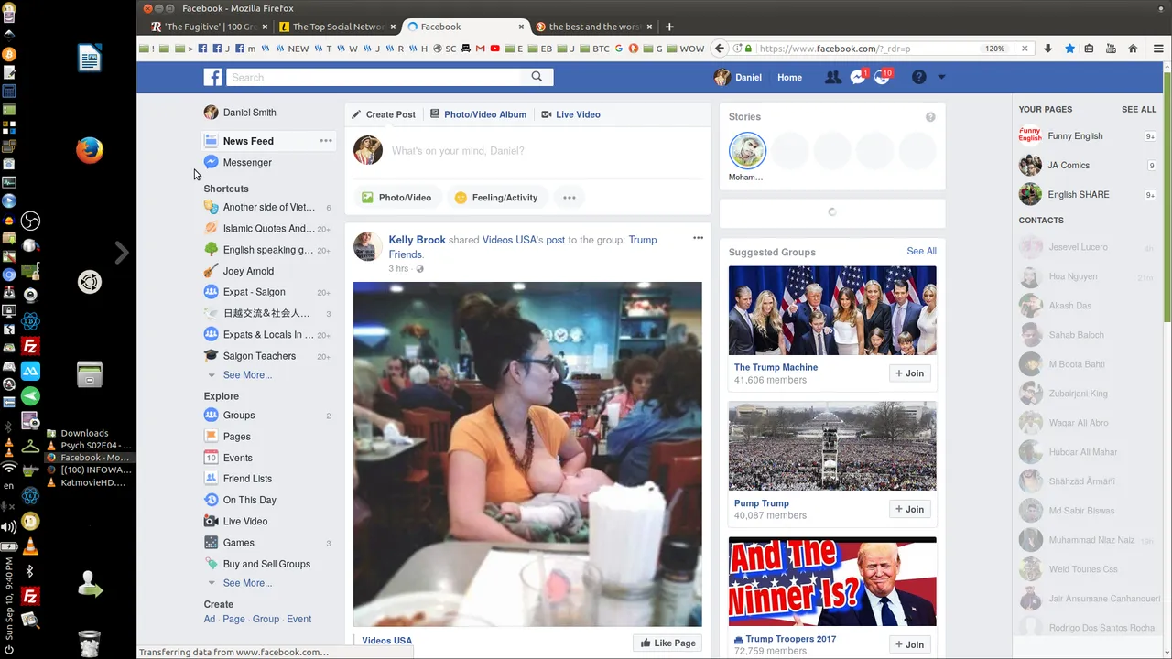This screenshot has height=659, width=1172.
Task: Click Firefox page back button
Action: click(x=720, y=49)
